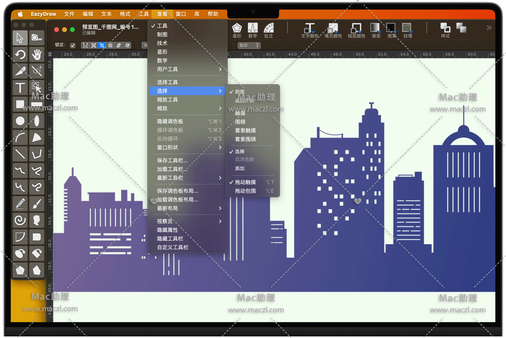
Task: Click the 批注 annotation toolbar icon
Action: [x=269, y=30]
